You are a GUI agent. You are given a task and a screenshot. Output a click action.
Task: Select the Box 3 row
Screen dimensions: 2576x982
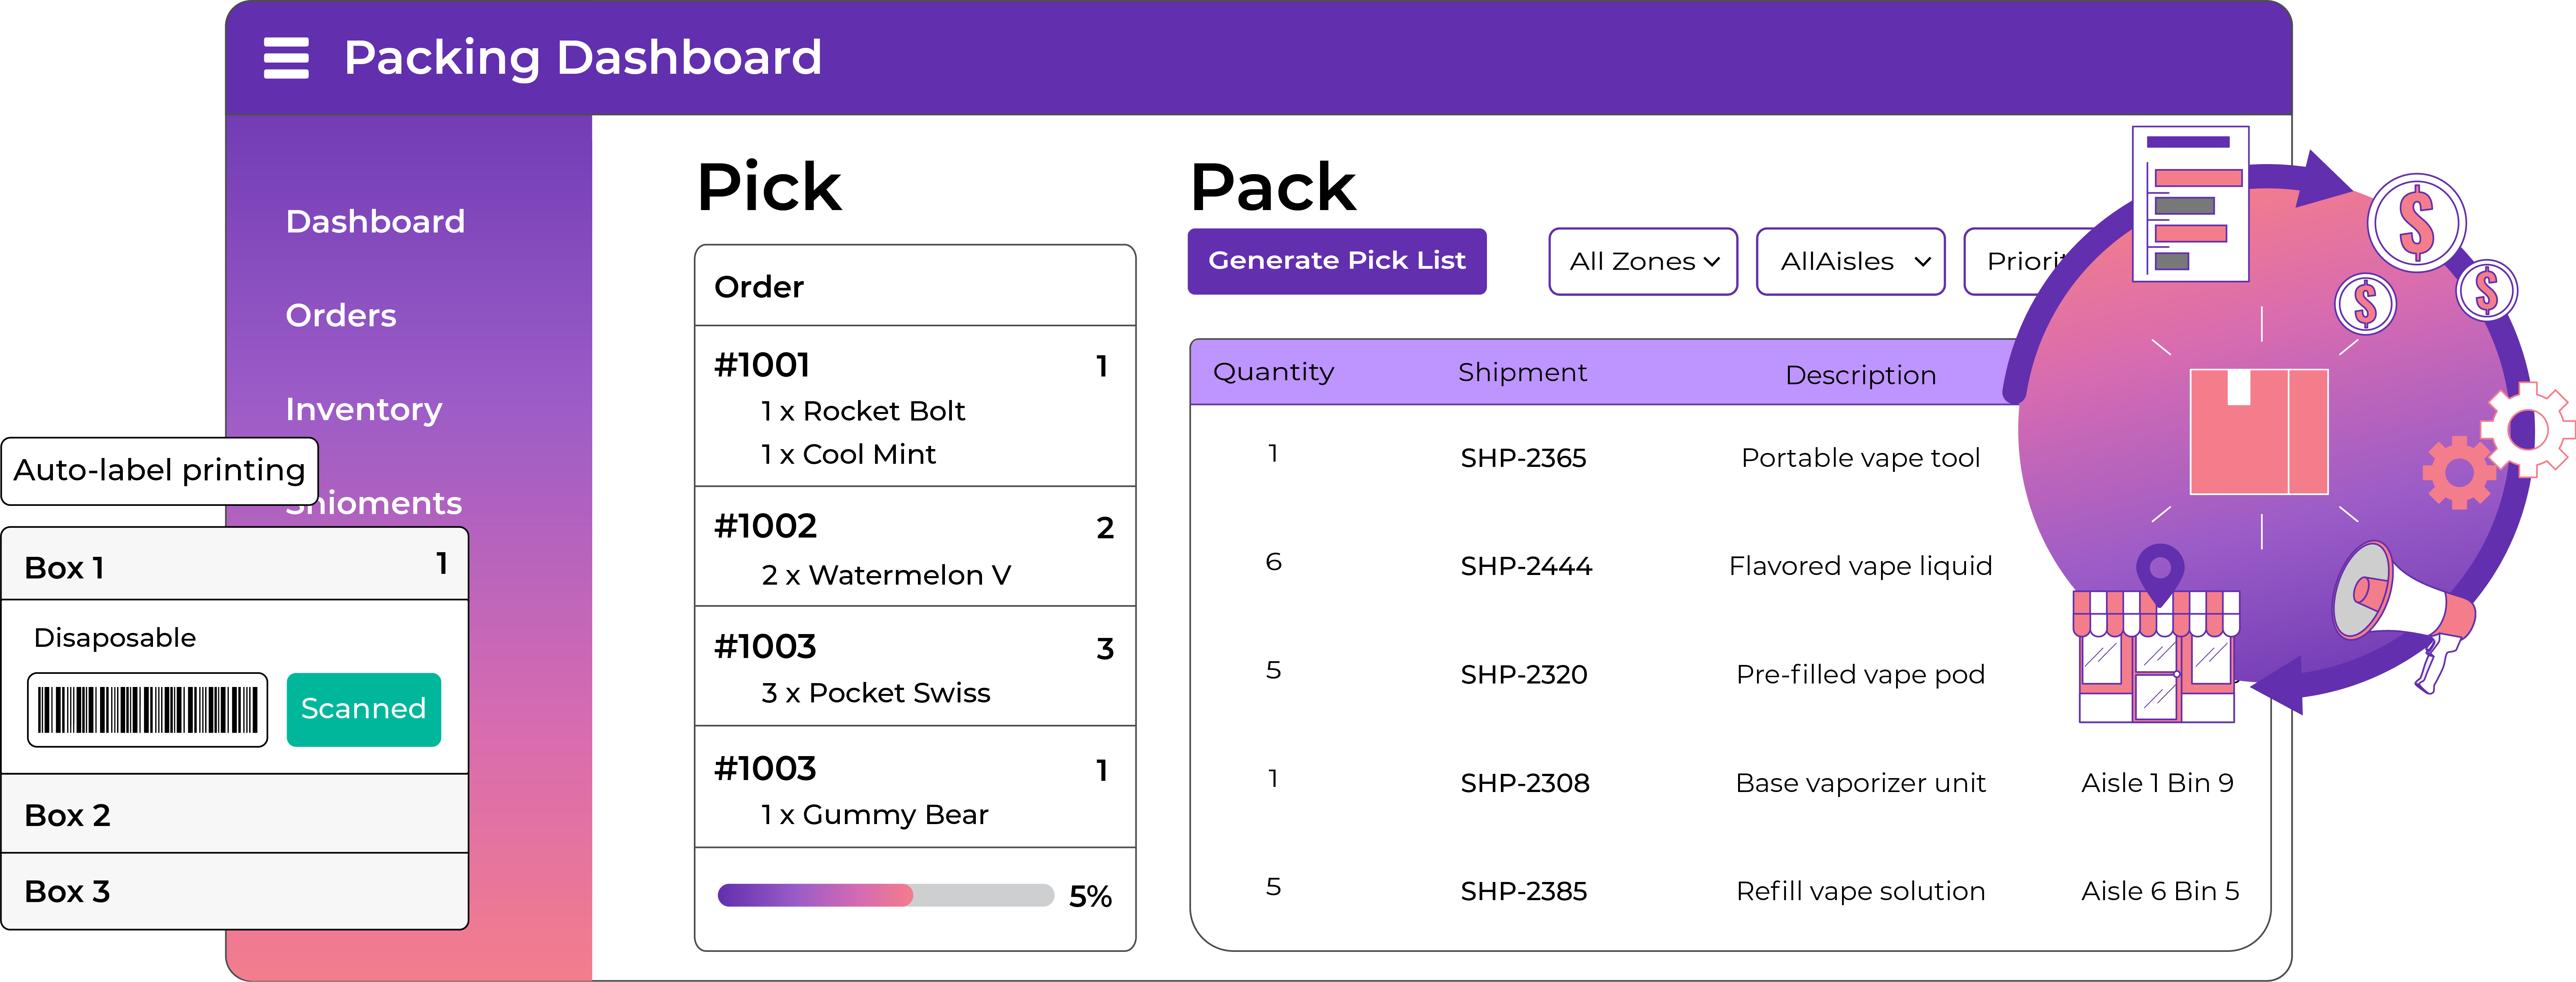tap(235, 891)
